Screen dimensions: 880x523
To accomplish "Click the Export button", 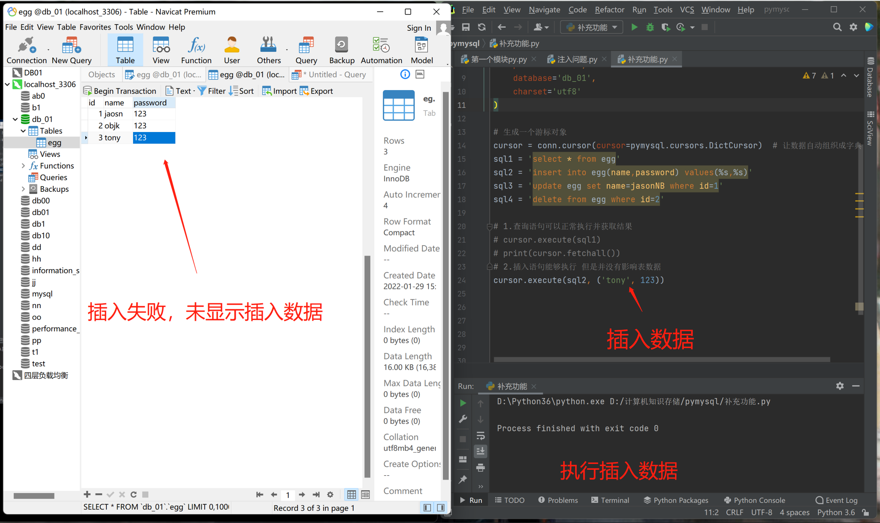I will click(x=316, y=91).
